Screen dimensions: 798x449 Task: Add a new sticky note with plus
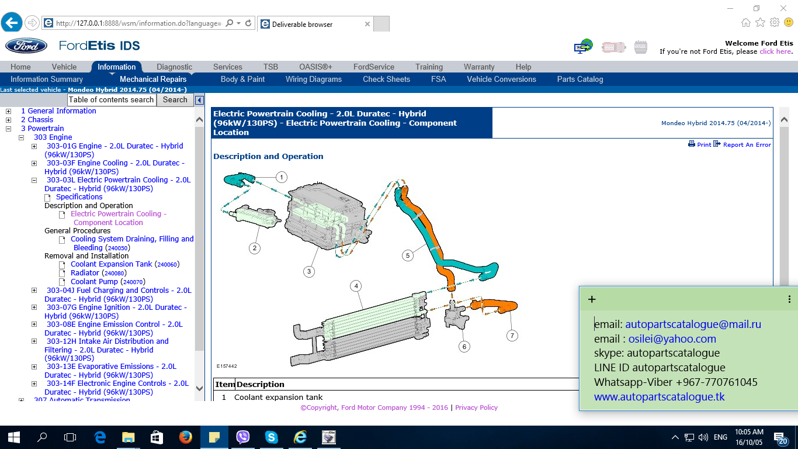pyautogui.click(x=592, y=299)
